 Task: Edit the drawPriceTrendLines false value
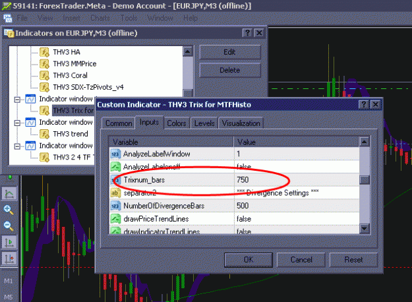click(297, 219)
